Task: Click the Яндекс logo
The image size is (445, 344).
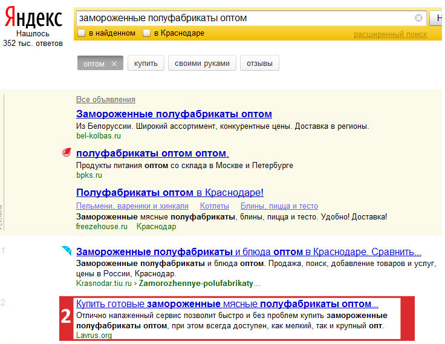Action: point(33,17)
